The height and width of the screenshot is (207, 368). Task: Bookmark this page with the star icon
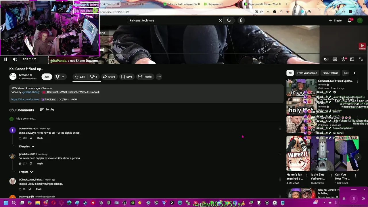261,12
